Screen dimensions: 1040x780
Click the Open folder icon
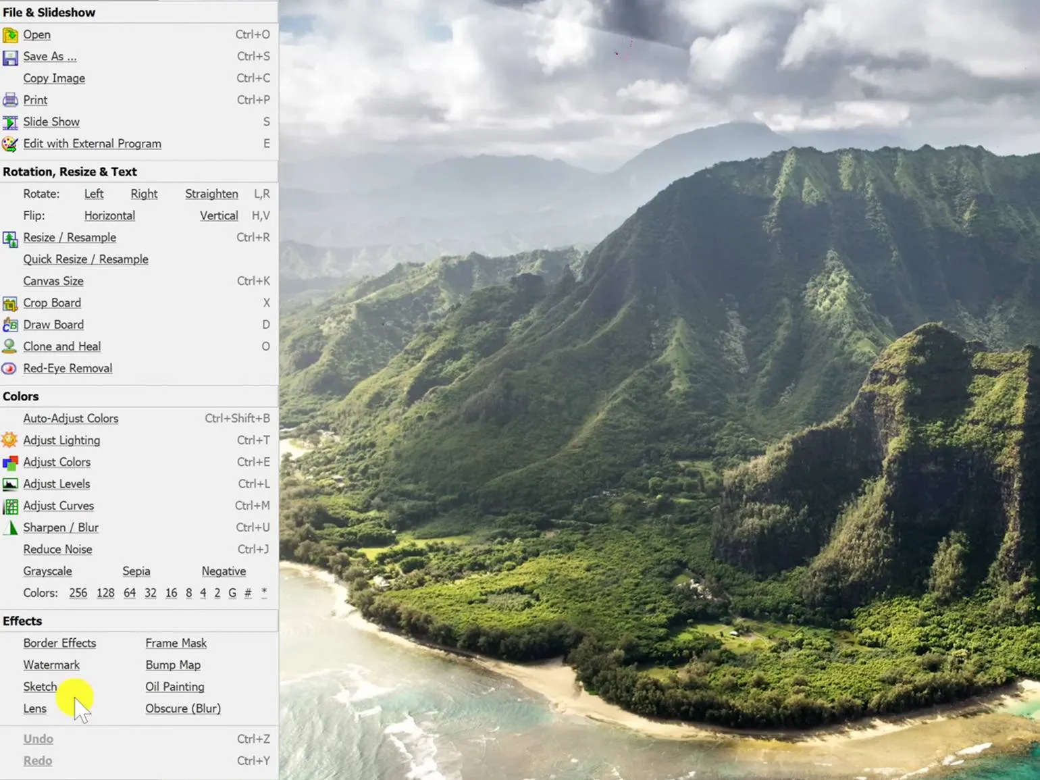(10, 34)
